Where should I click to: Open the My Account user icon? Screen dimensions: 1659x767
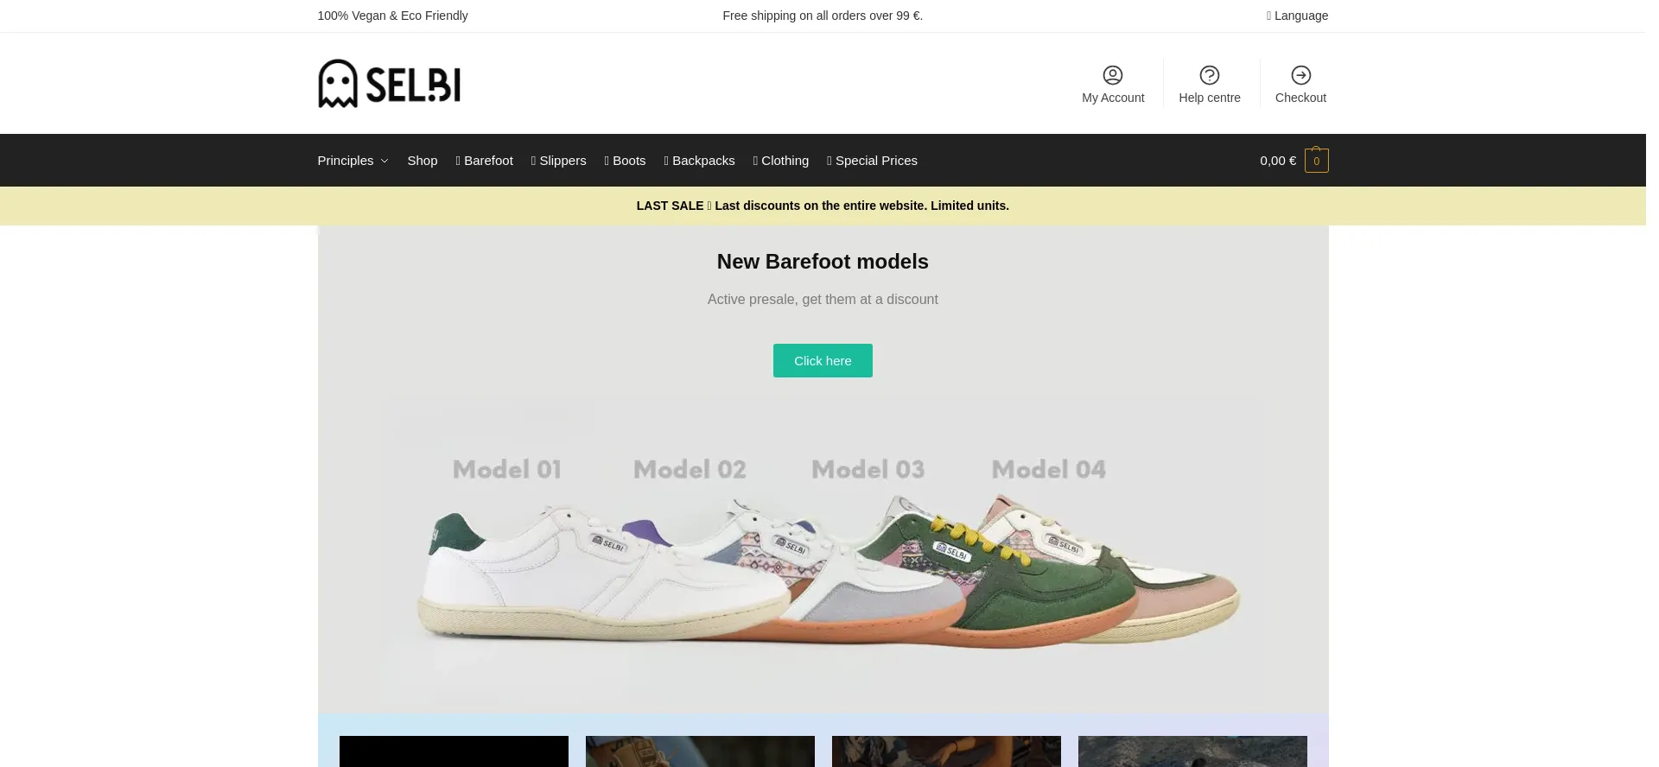point(1113,75)
